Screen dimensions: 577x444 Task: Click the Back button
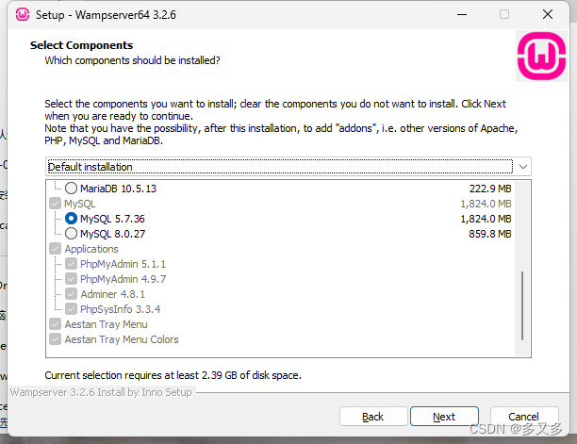click(373, 417)
